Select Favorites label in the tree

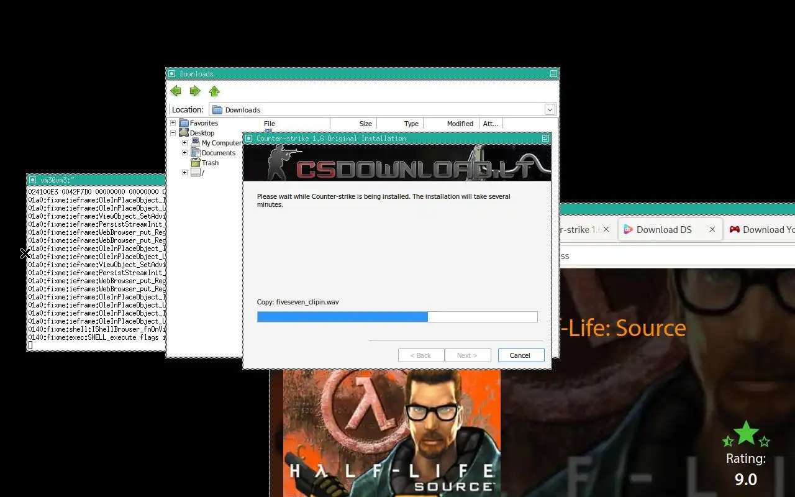coord(204,123)
